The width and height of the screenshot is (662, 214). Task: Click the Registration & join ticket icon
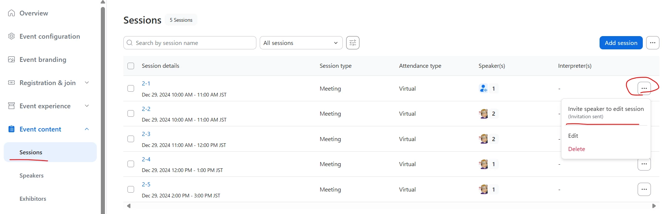(11, 83)
